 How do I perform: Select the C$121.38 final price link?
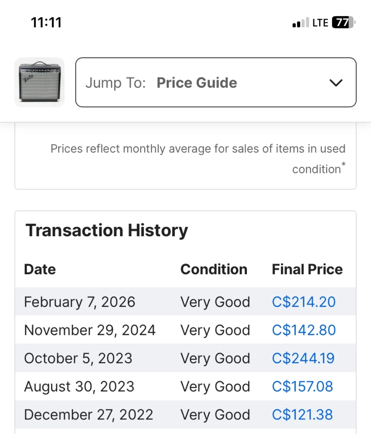point(302,415)
